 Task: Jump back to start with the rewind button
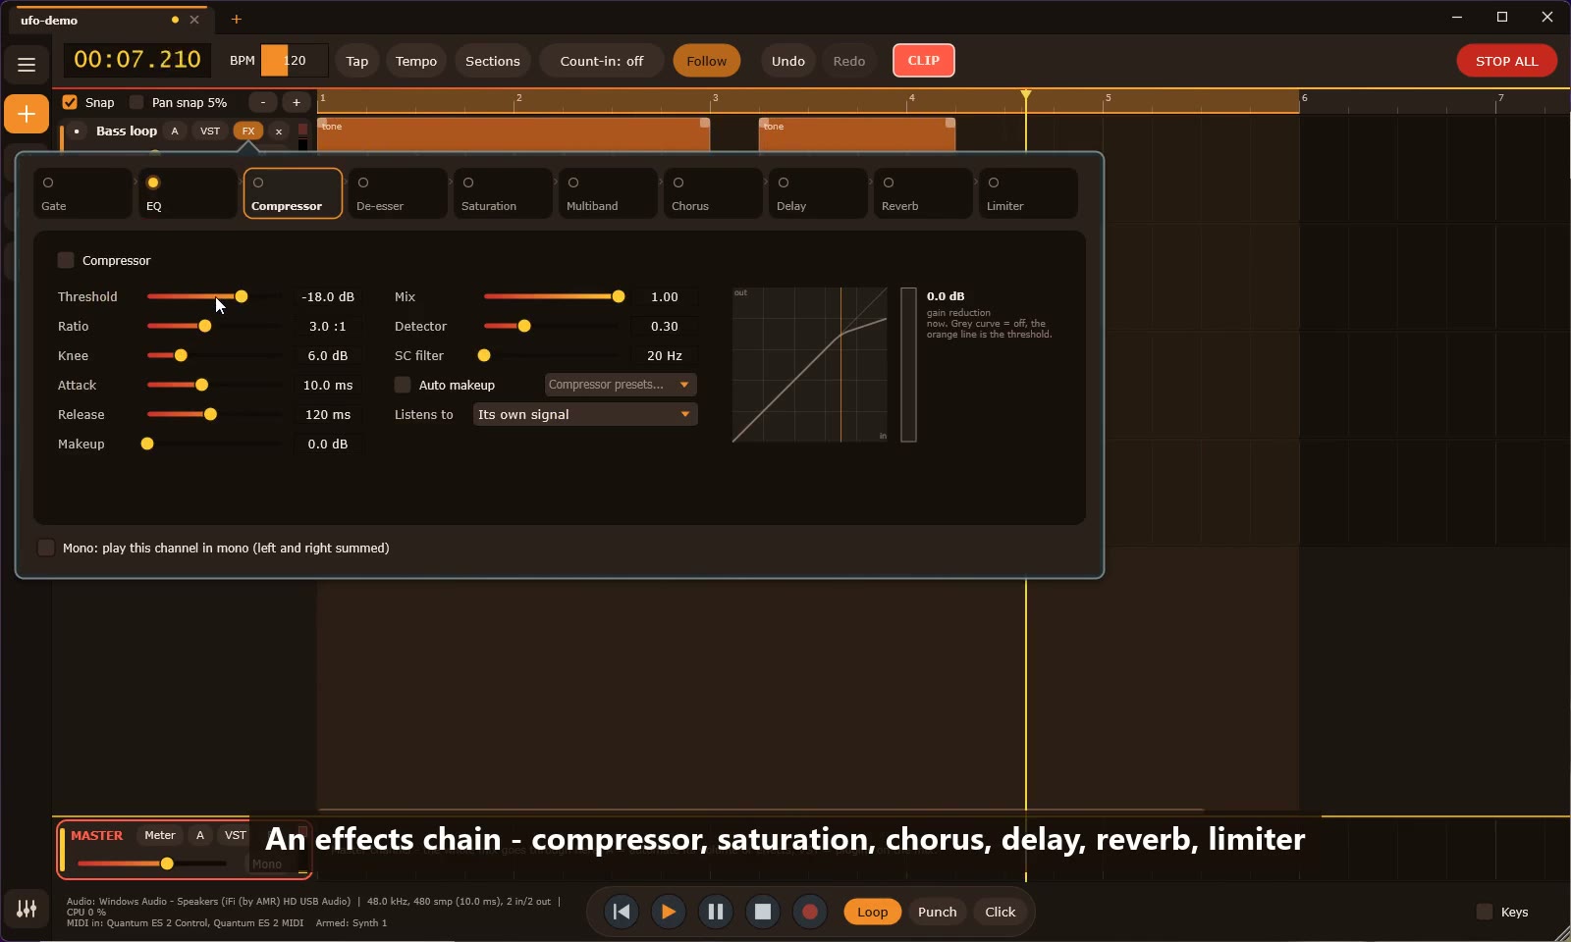(x=622, y=912)
